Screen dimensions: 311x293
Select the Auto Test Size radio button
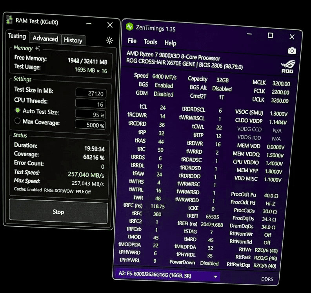(x=18, y=110)
